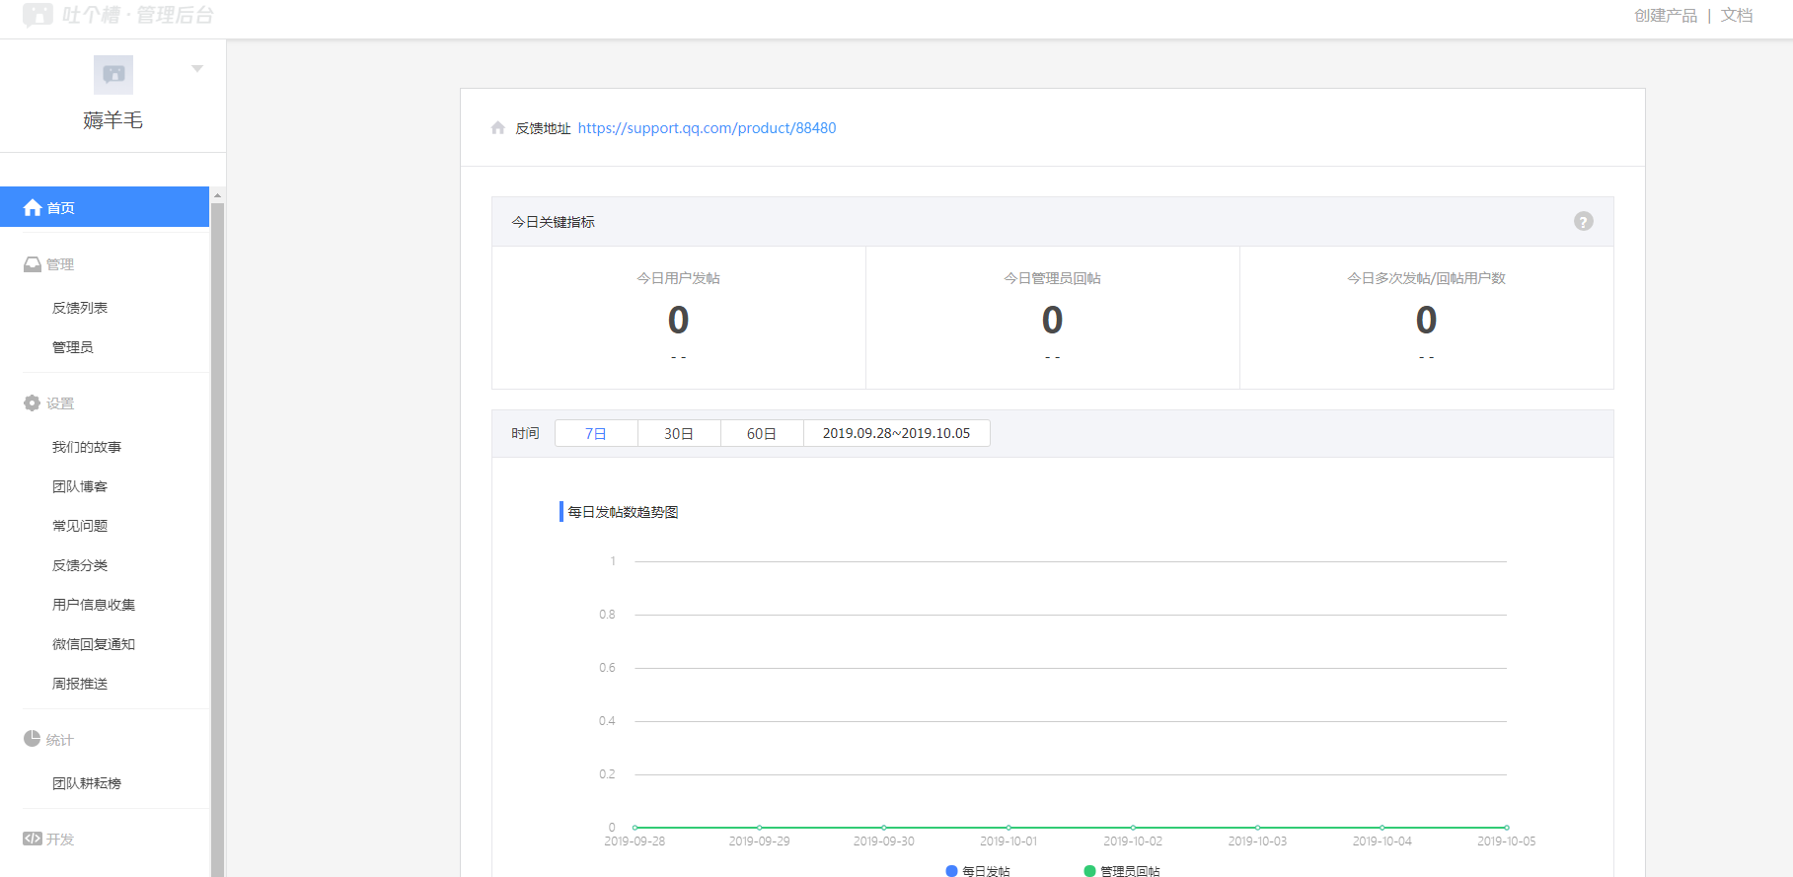Screen dimensions: 1793x877
Task: Click the 吐个槽 logo icon in header
Action: [37, 15]
